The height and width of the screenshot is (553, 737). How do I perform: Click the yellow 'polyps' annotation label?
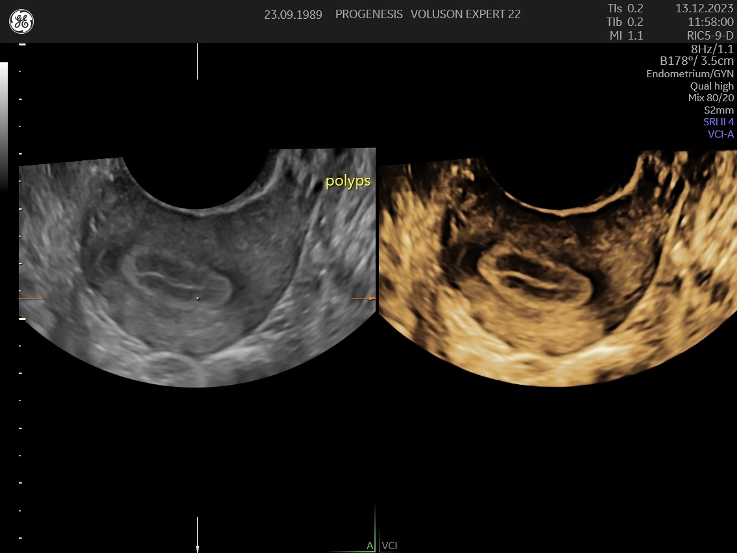pos(348,181)
